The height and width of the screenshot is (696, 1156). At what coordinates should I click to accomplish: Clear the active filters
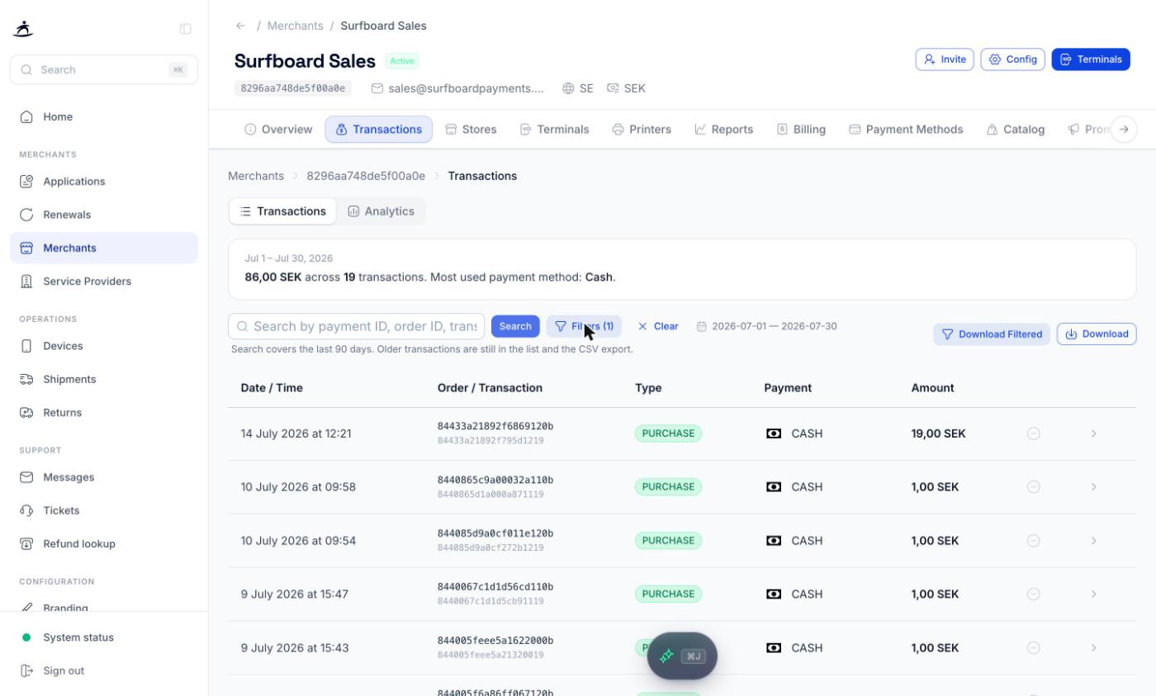(658, 326)
